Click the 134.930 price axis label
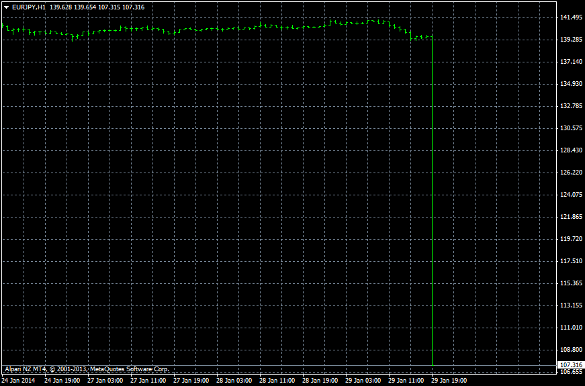585x386 pixels. (570, 84)
